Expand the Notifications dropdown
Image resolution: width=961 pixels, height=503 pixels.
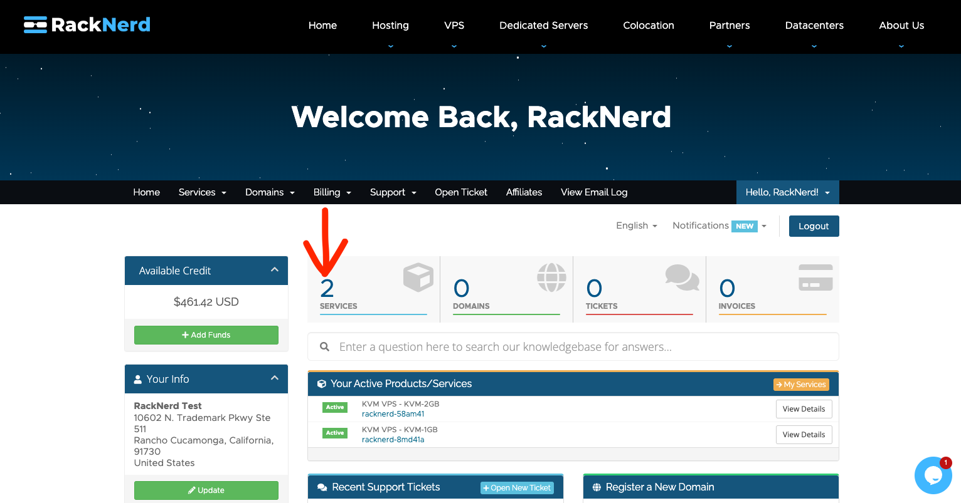[719, 226]
